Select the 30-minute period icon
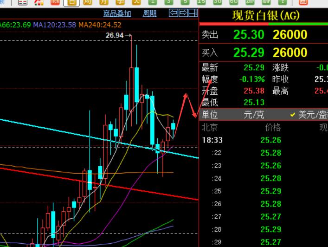The image size is (328, 247). [217, 2]
